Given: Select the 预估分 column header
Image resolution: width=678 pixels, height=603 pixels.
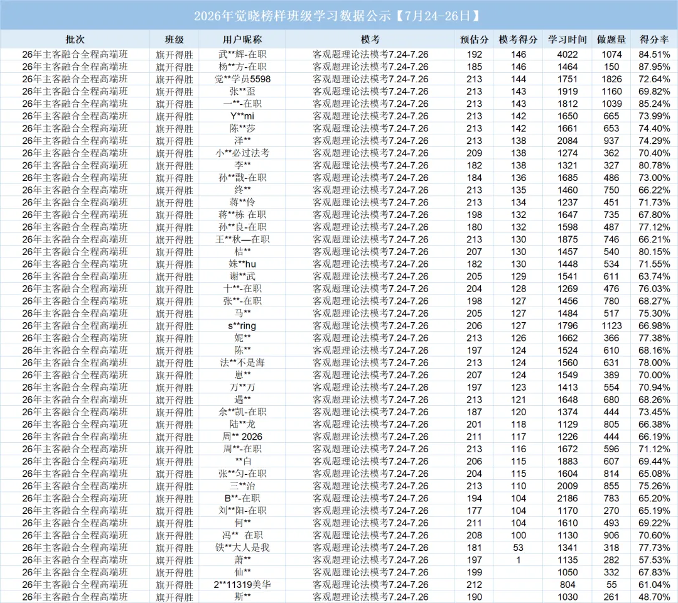Looking at the screenshot, I should [x=475, y=40].
